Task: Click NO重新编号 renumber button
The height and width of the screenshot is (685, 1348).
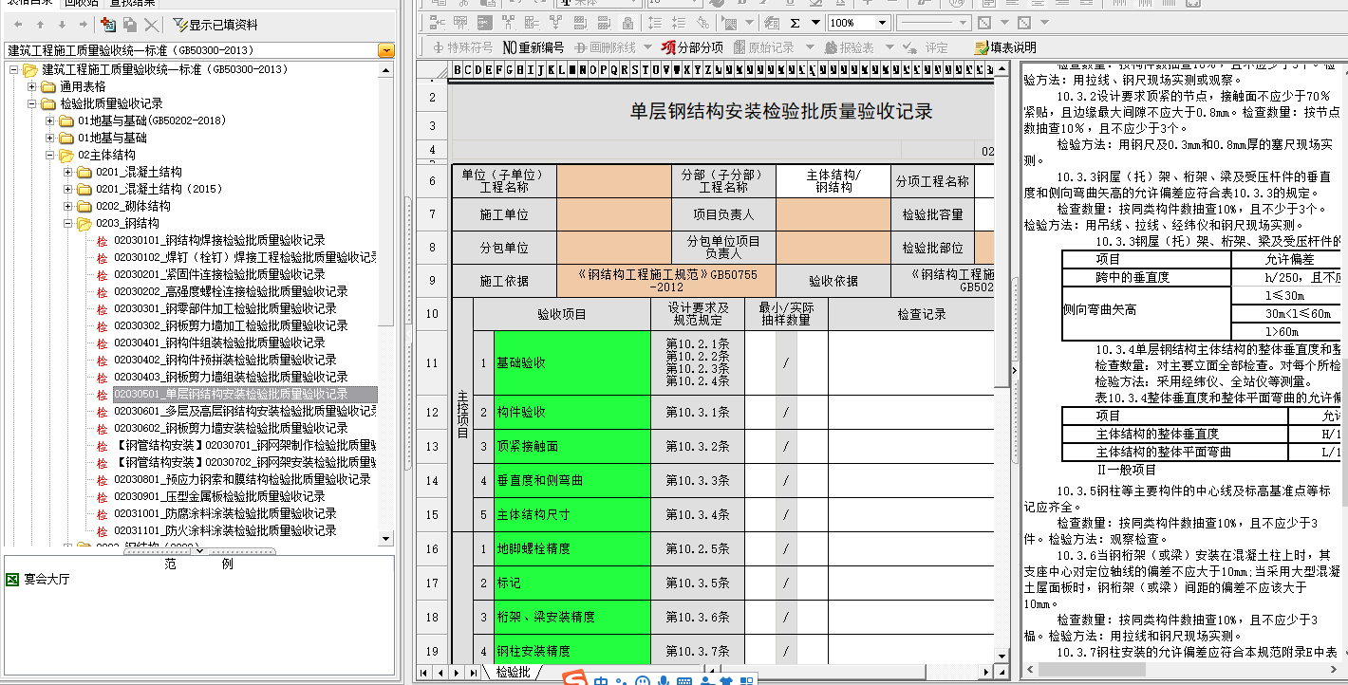Action: pyautogui.click(x=533, y=47)
